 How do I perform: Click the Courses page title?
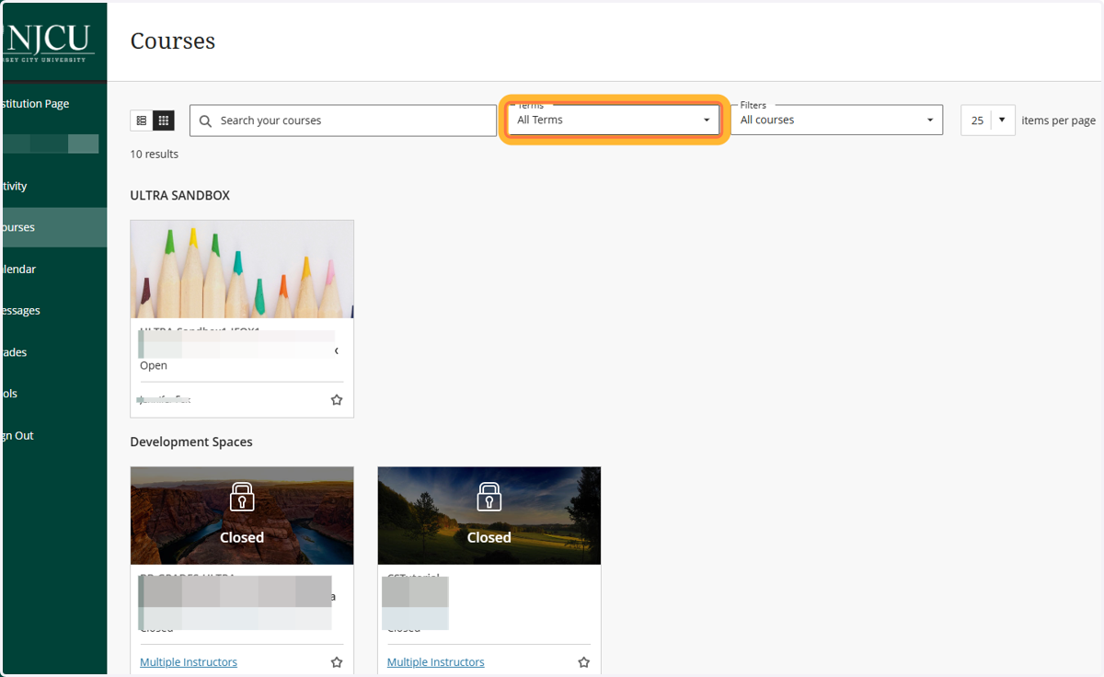click(x=173, y=41)
